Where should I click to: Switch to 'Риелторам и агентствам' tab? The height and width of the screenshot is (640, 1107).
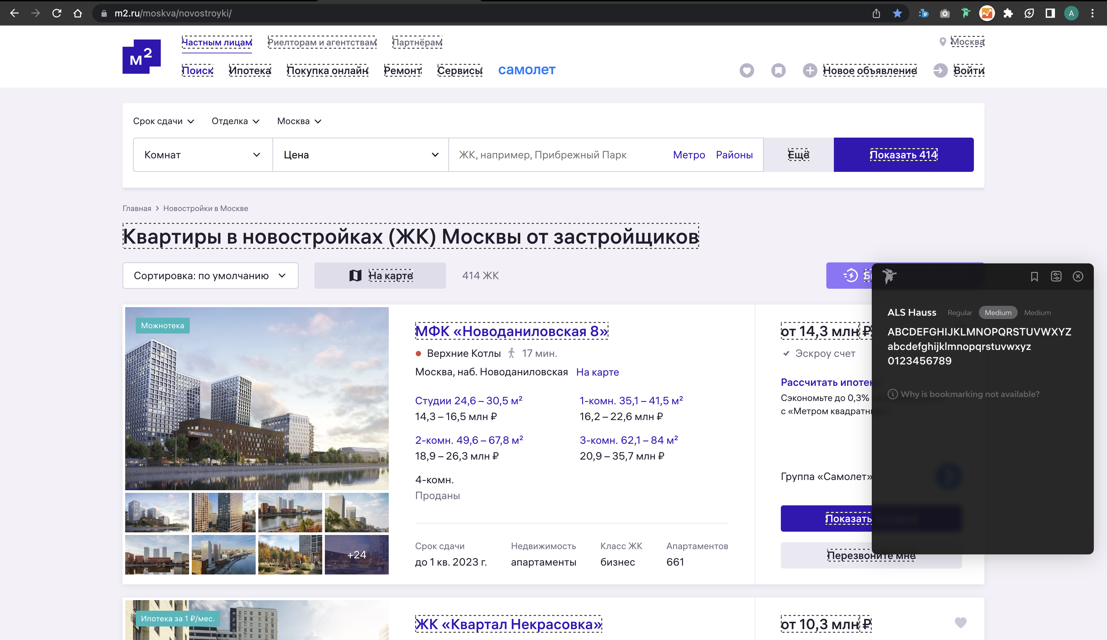(322, 42)
